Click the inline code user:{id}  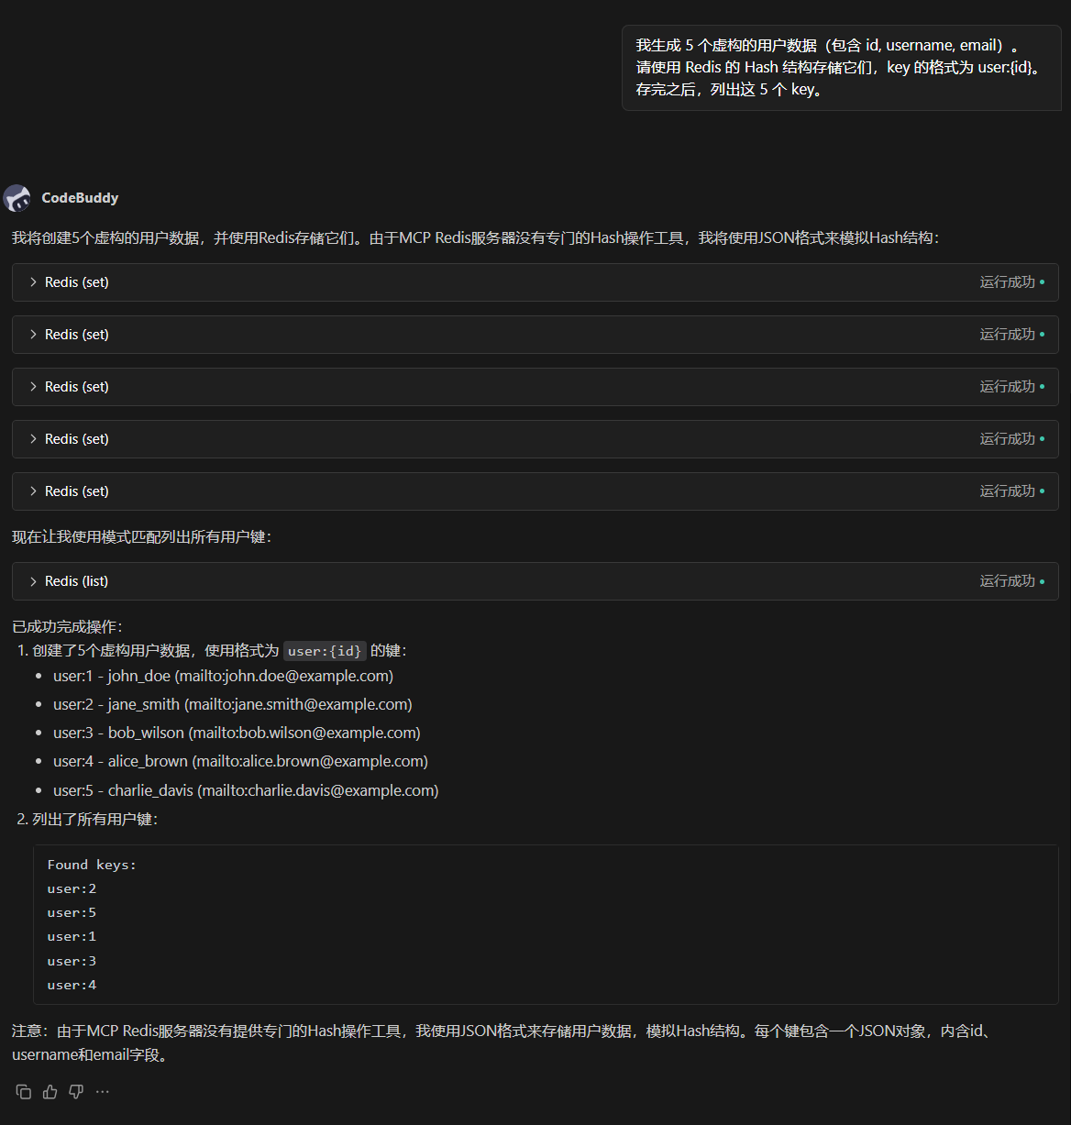point(325,651)
